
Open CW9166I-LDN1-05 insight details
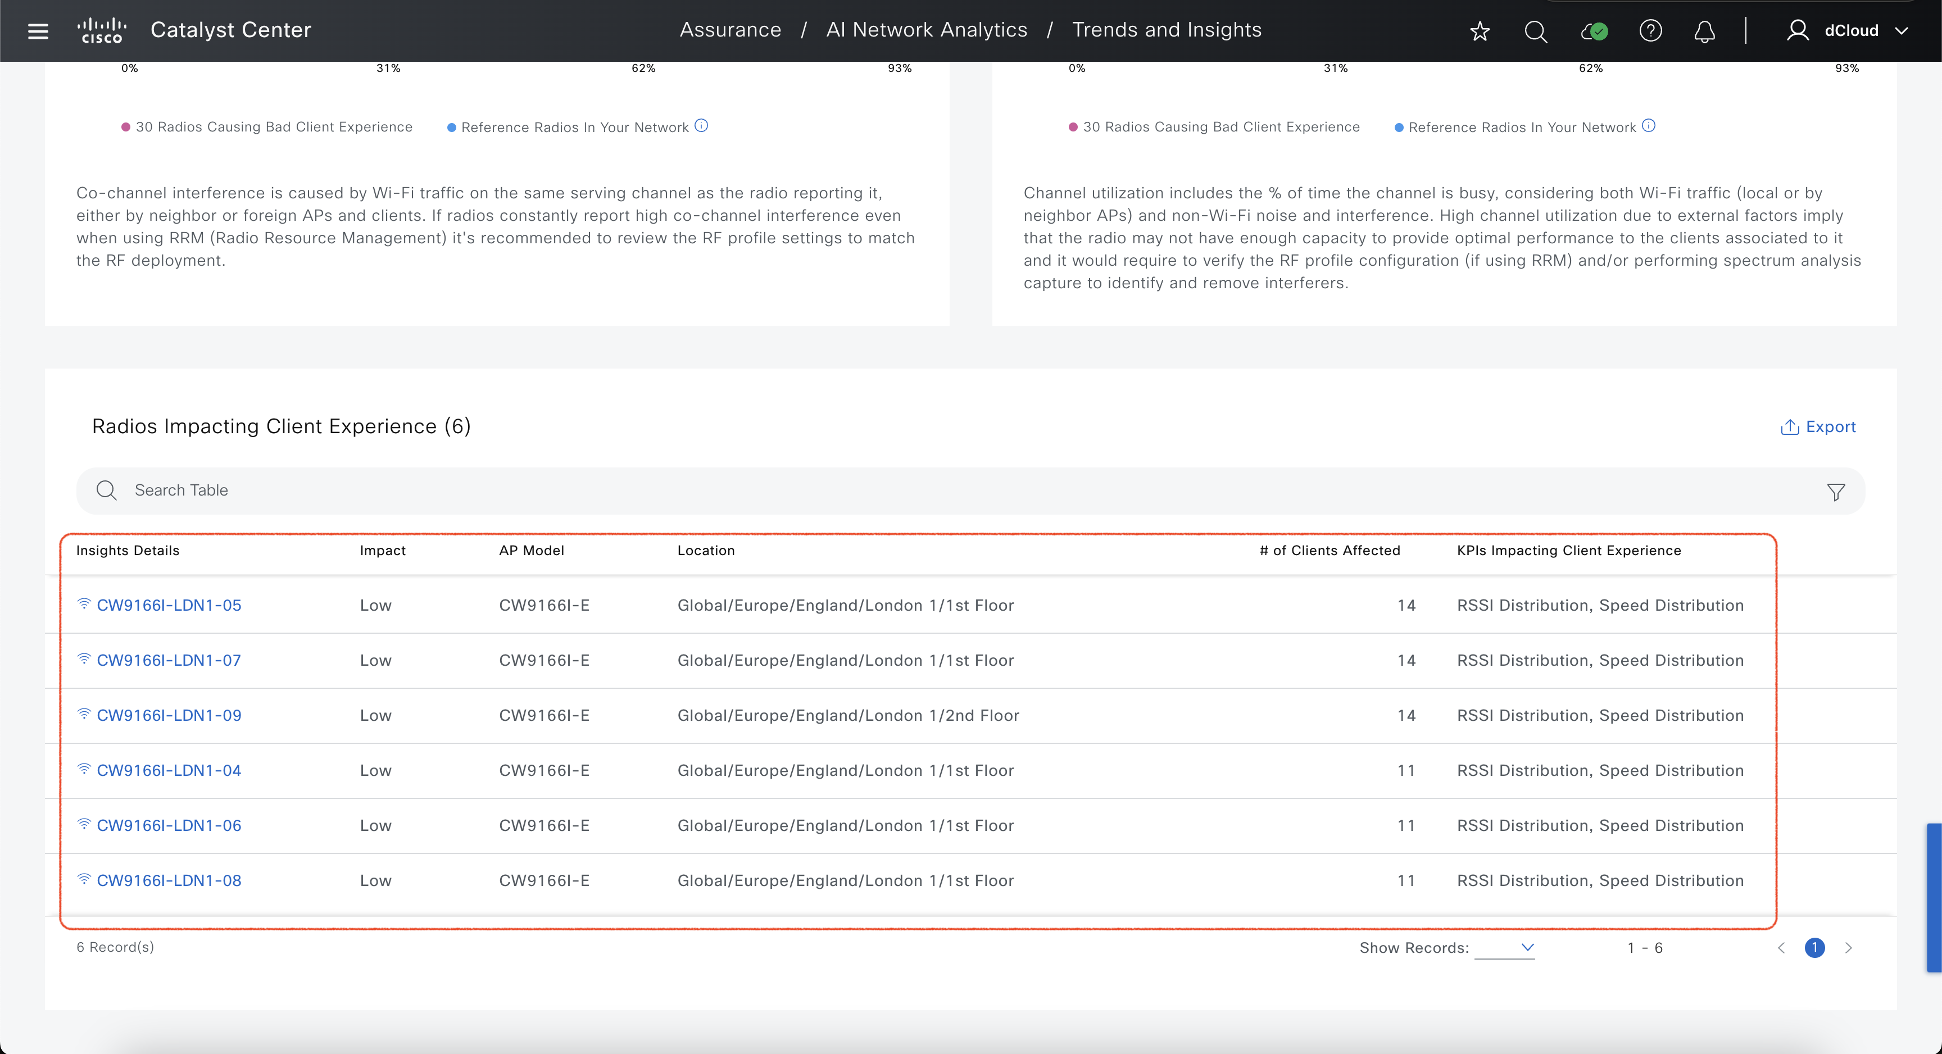[169, 606]
